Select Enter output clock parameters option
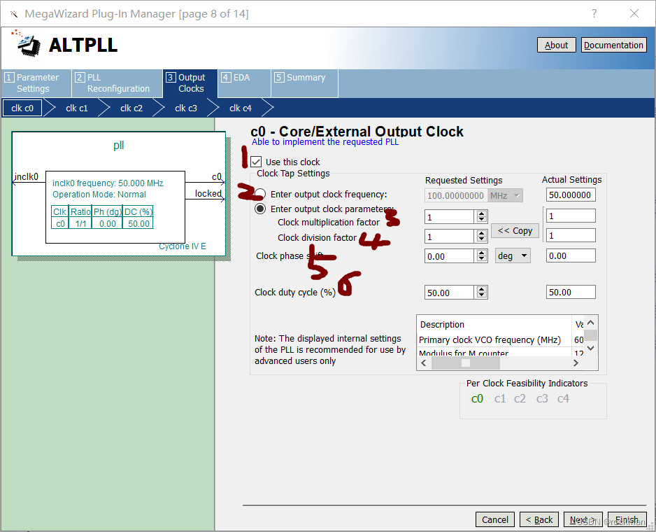This screenshot has height=532, width=656. [260, 209]
